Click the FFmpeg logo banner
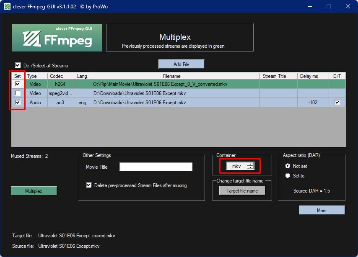This screenshot has width=358, height=257. pos(57,38)
